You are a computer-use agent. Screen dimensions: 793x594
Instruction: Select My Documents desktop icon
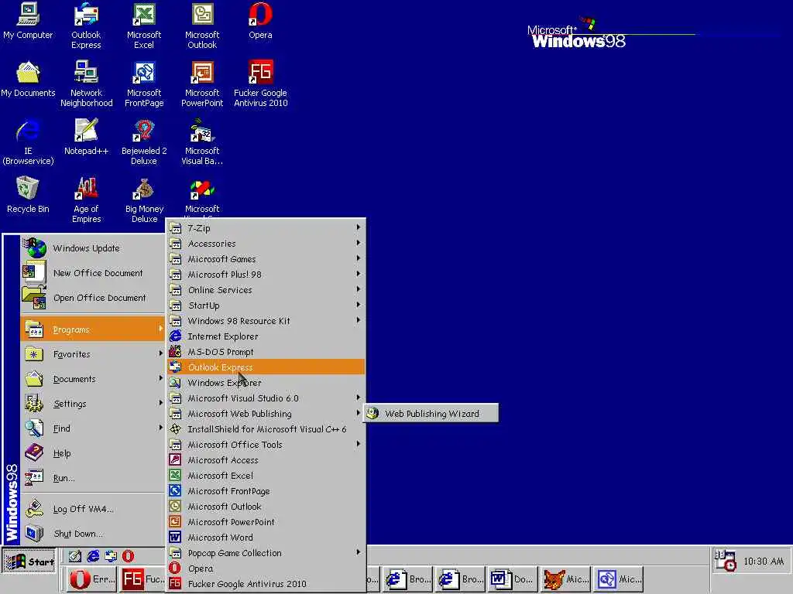pyautogui.click(x=28, y=80)
